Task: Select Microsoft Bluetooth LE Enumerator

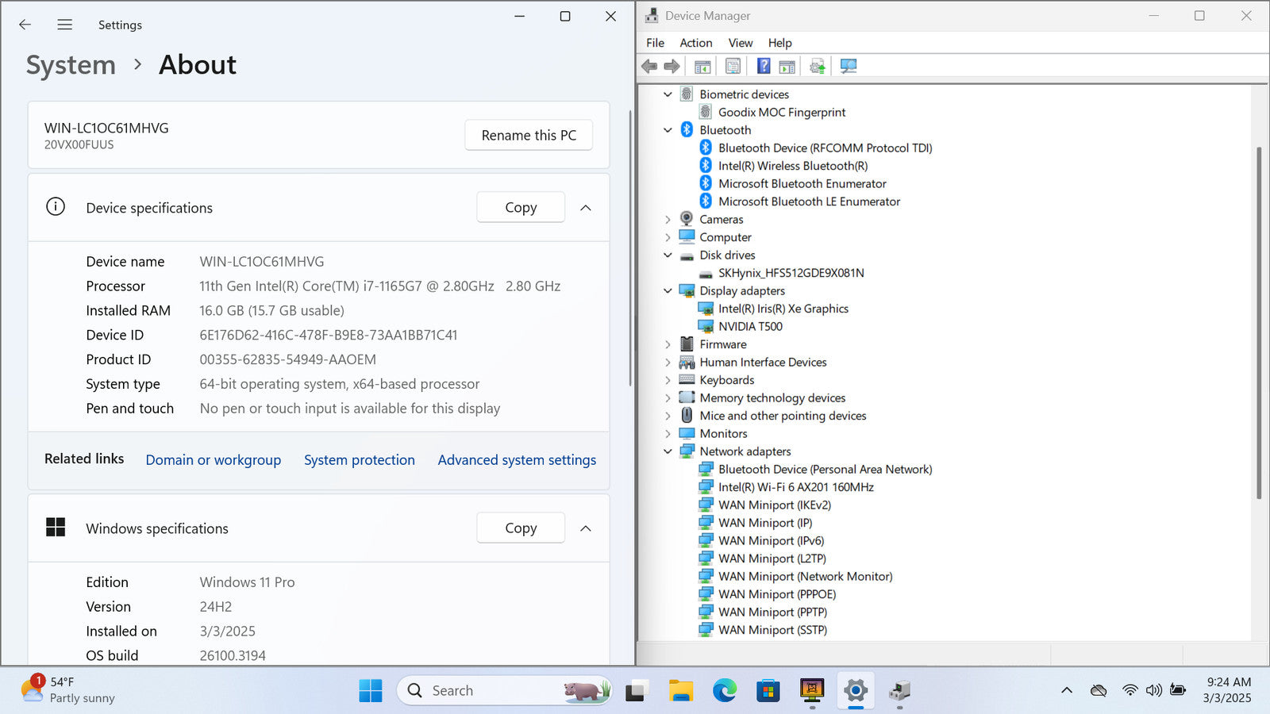Action: [x=809, y=202]
